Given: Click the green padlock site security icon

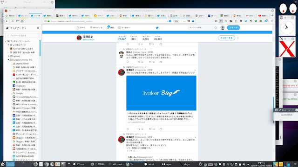Looking at the screenshot, I should pyautogui.click(x=48, y=21).
